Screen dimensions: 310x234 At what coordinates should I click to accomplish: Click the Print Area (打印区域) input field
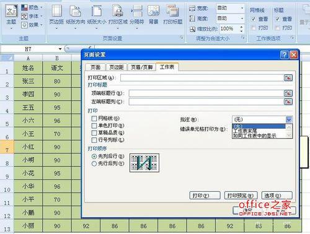pos(202,78)
